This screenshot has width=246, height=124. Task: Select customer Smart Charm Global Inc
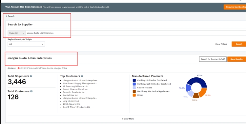[x=75, y=89]
